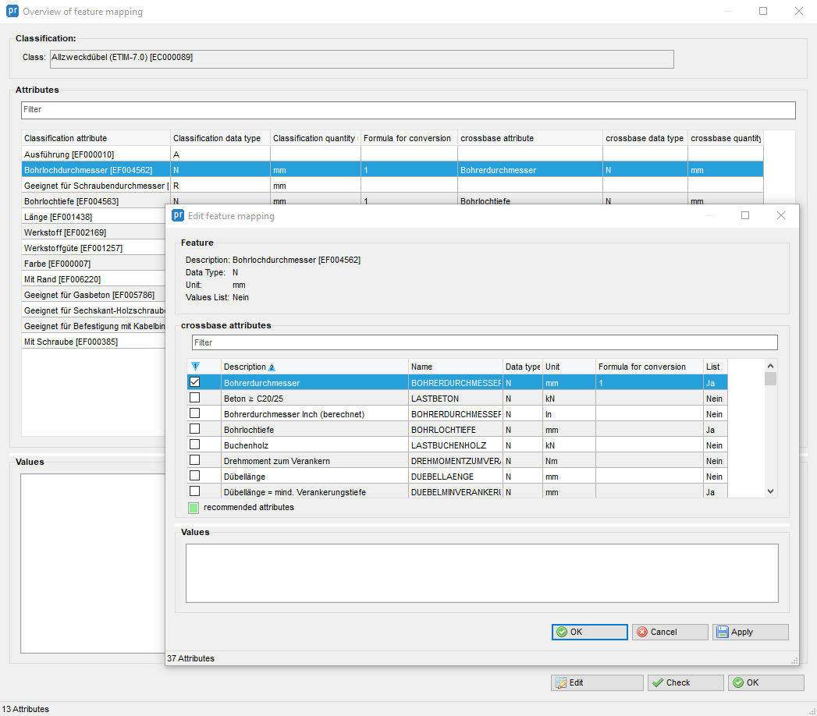
Task: Tick the Bohrlochtiefe row checkbox
Action: coord(195,429)
